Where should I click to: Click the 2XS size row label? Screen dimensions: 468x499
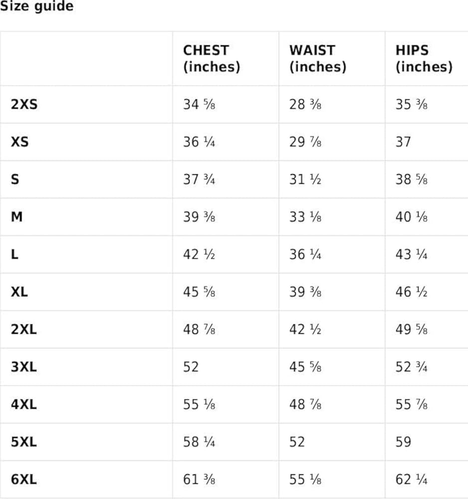coord(24,105)
